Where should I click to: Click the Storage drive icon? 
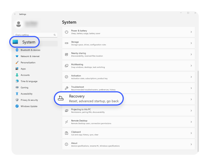click(66, 43)
